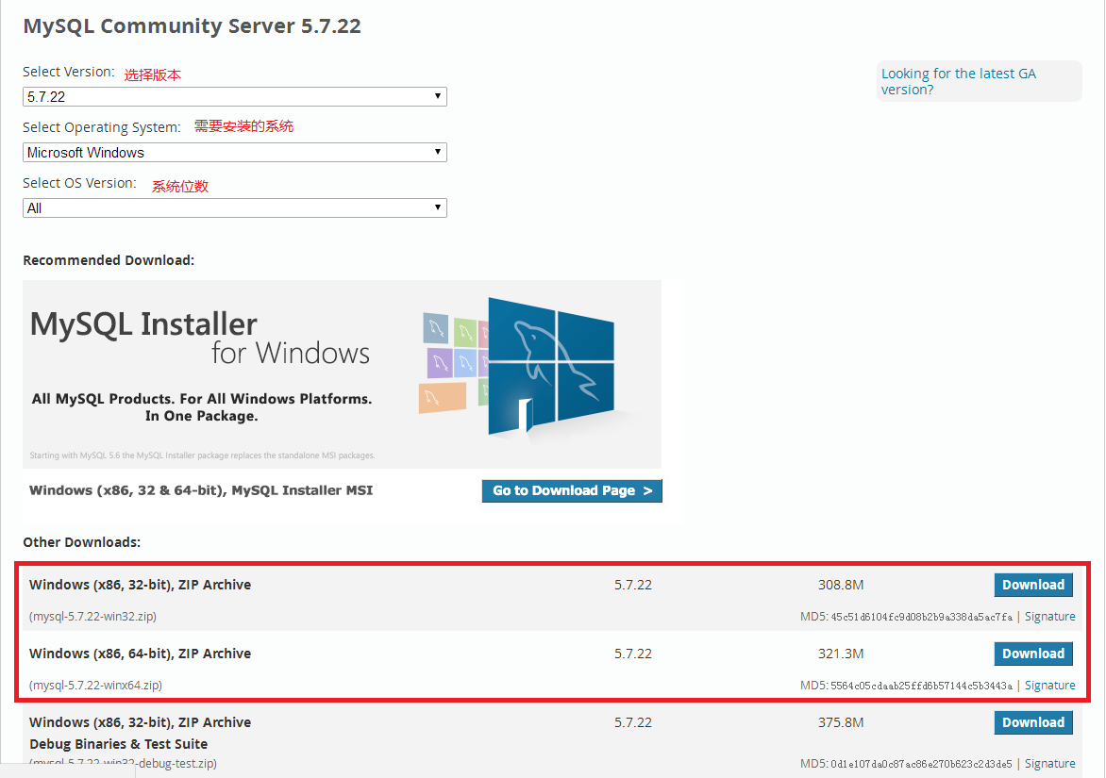Click the text 'Windows (x86, 64-bit), ZIP Archive'
The image size is (1106, 778).
click(x=141, y=654)
